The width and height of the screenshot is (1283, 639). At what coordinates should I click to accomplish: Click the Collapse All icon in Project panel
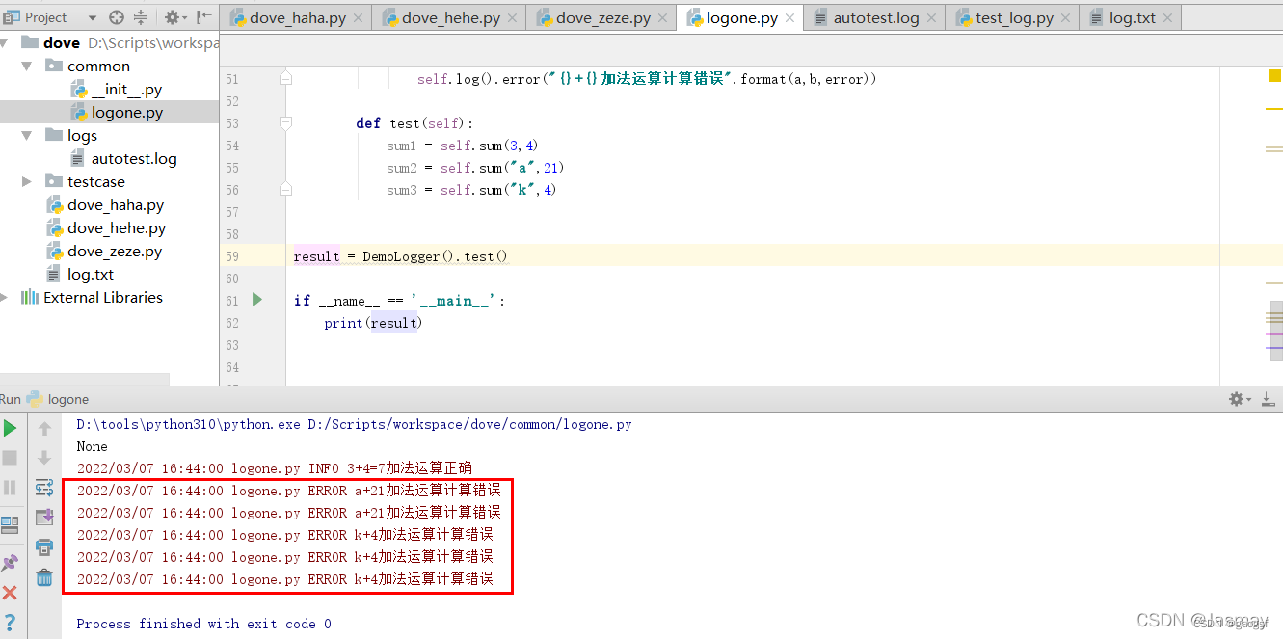(141, 17)
